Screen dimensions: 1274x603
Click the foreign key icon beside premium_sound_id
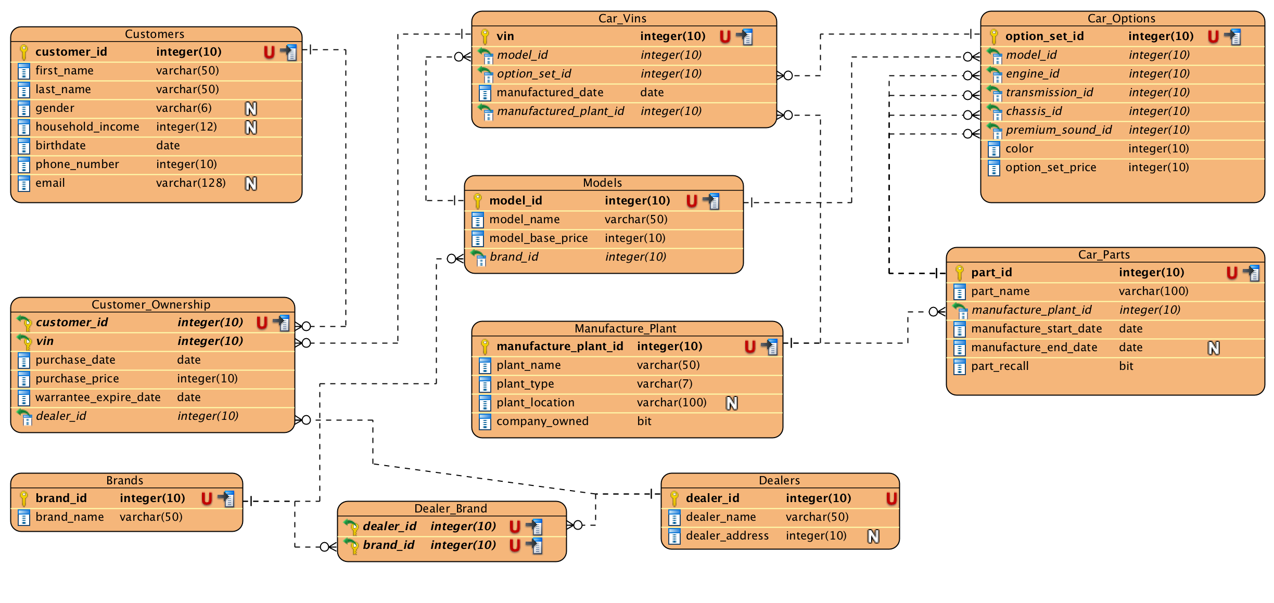[995, 131]
